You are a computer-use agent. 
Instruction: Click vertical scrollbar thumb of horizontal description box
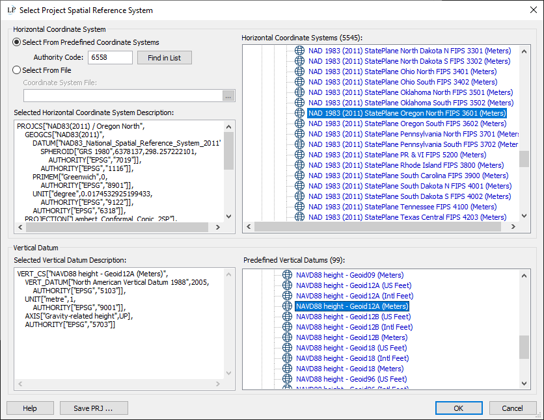click(228, 151)
